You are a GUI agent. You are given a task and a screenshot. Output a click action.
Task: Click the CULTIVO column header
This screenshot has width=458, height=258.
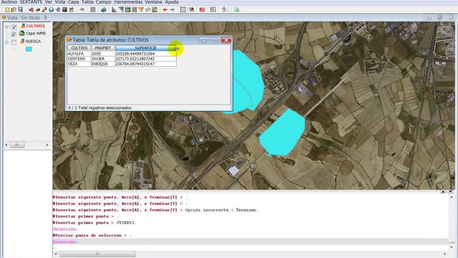pyautogui.click(x=79, y=48)
